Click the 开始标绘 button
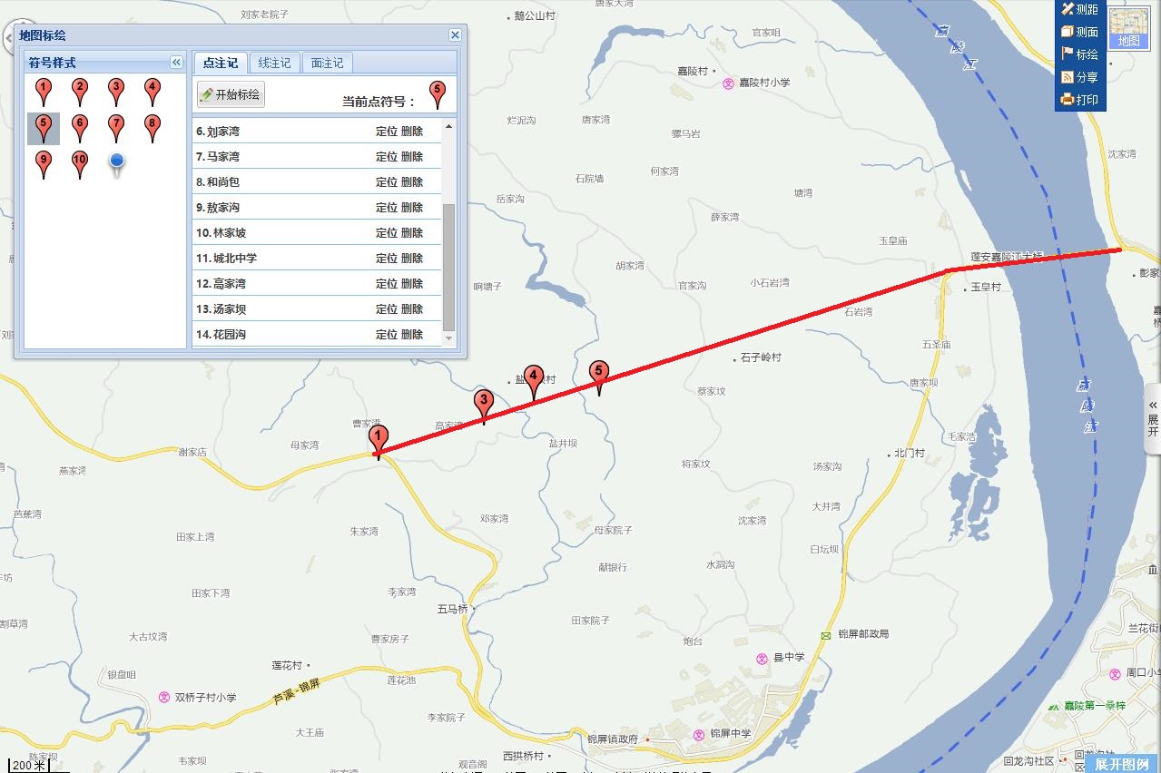The height and width of the screenshot is (773, 1161). 231,94
